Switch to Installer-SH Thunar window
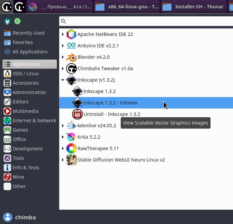The height and width of the screenshot is (224, 233). 194,7
